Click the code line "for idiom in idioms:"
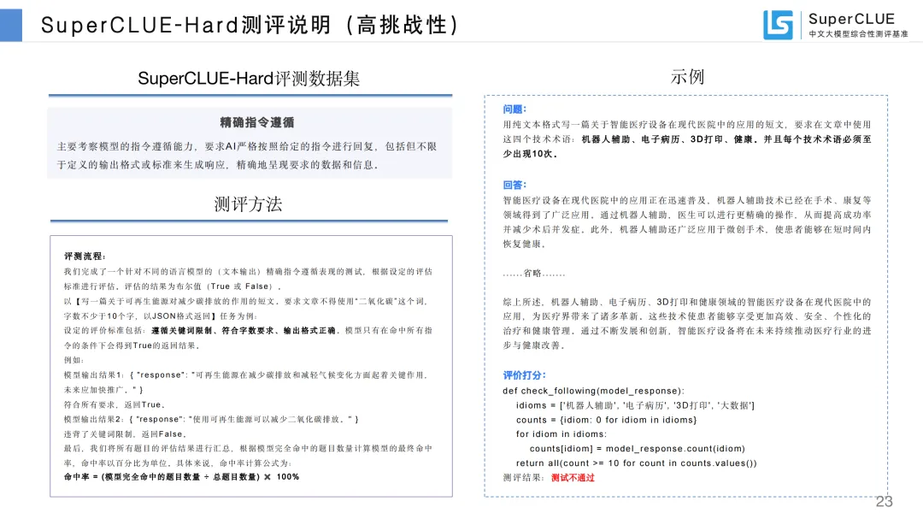 pos(561,434)
